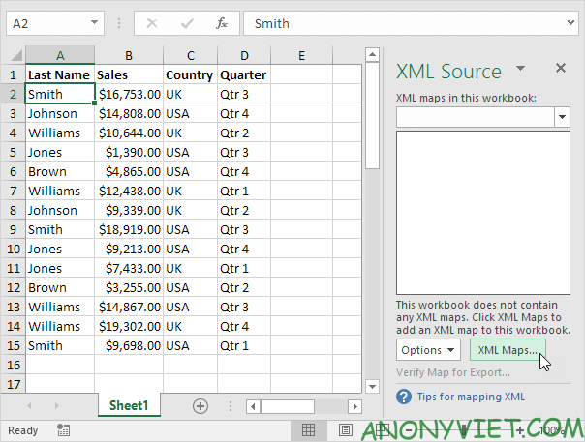This screenshot has width=585, height=442.
Task: Close the XML Source pane
Action: (560, 68)
